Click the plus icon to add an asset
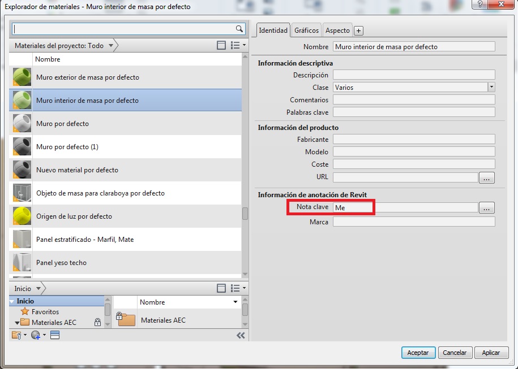 (x=359, y=31)
